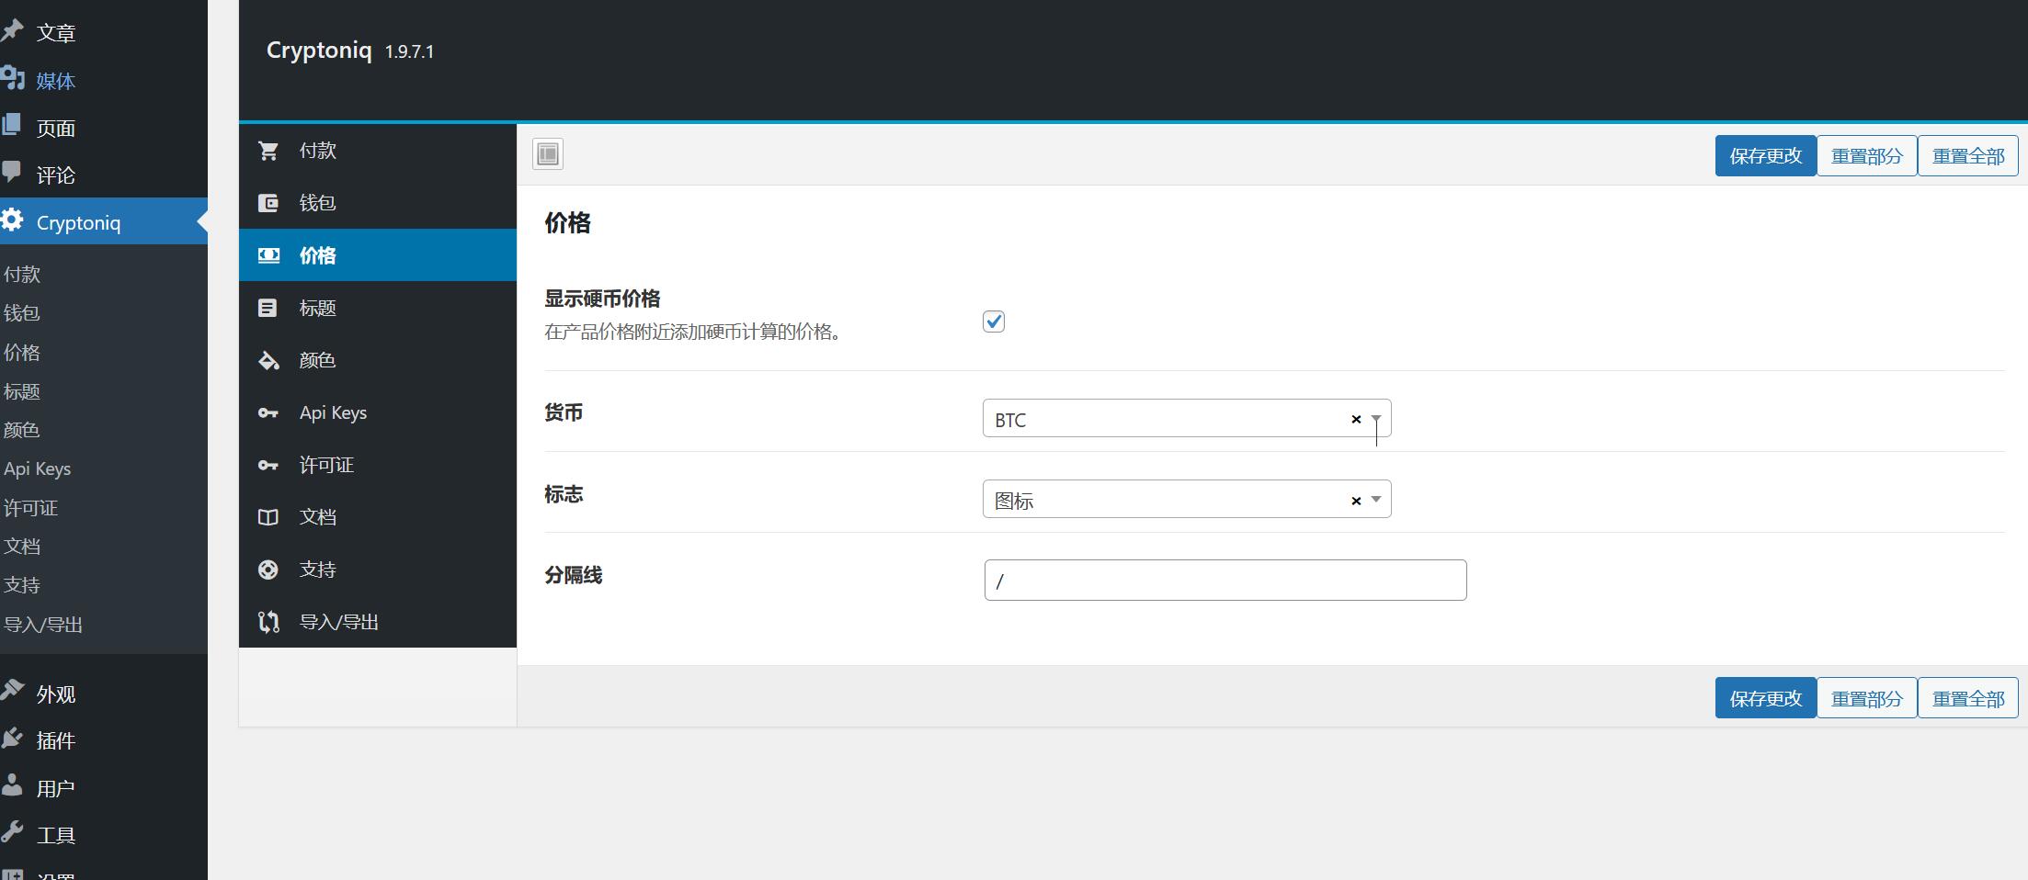Toggle the expand-all sections icon button
The height and width of the screenshot is (880, 2028).
[548, 154]
